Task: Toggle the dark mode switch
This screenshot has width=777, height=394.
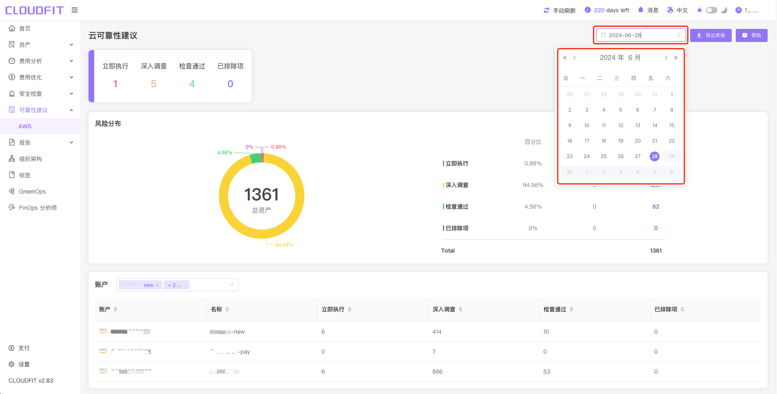Action: tap(712, 10)
